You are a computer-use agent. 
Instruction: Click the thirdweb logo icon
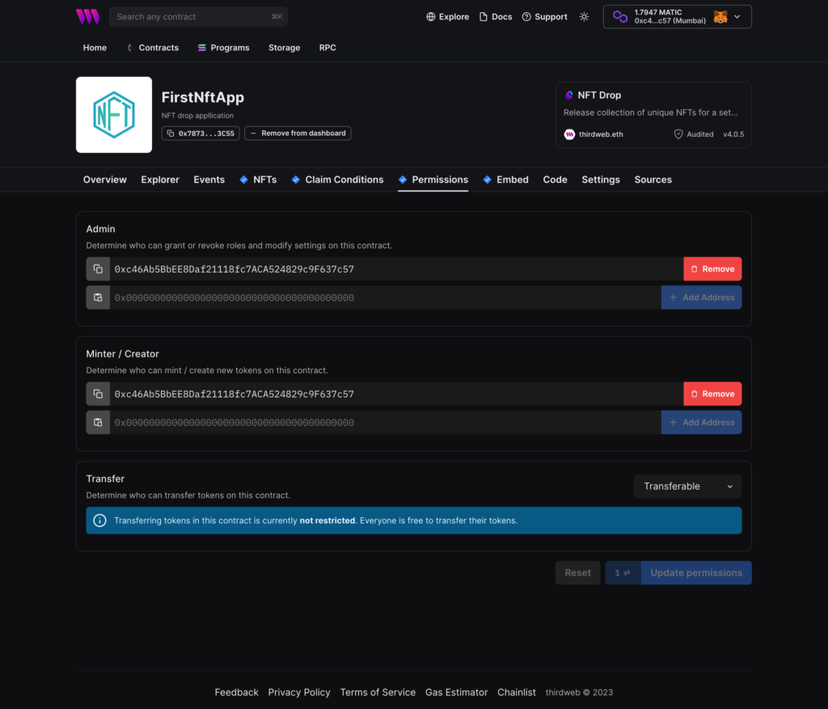87,16
